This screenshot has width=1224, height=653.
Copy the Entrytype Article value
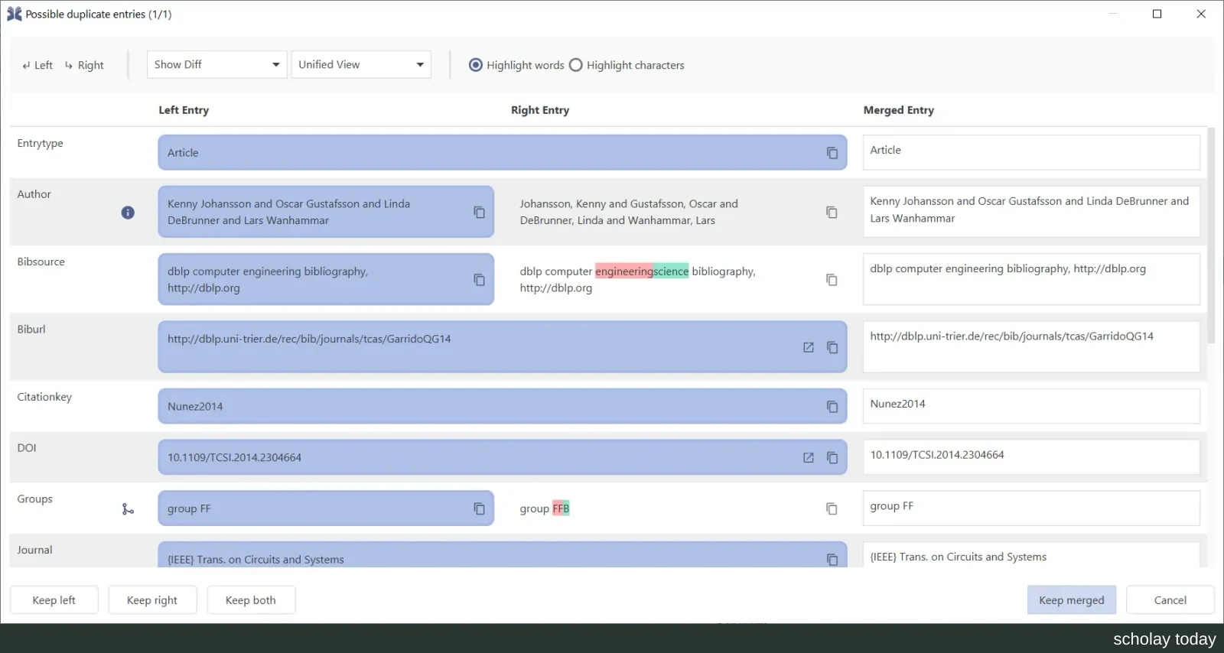pyautogui.click(x=832, y=153)
